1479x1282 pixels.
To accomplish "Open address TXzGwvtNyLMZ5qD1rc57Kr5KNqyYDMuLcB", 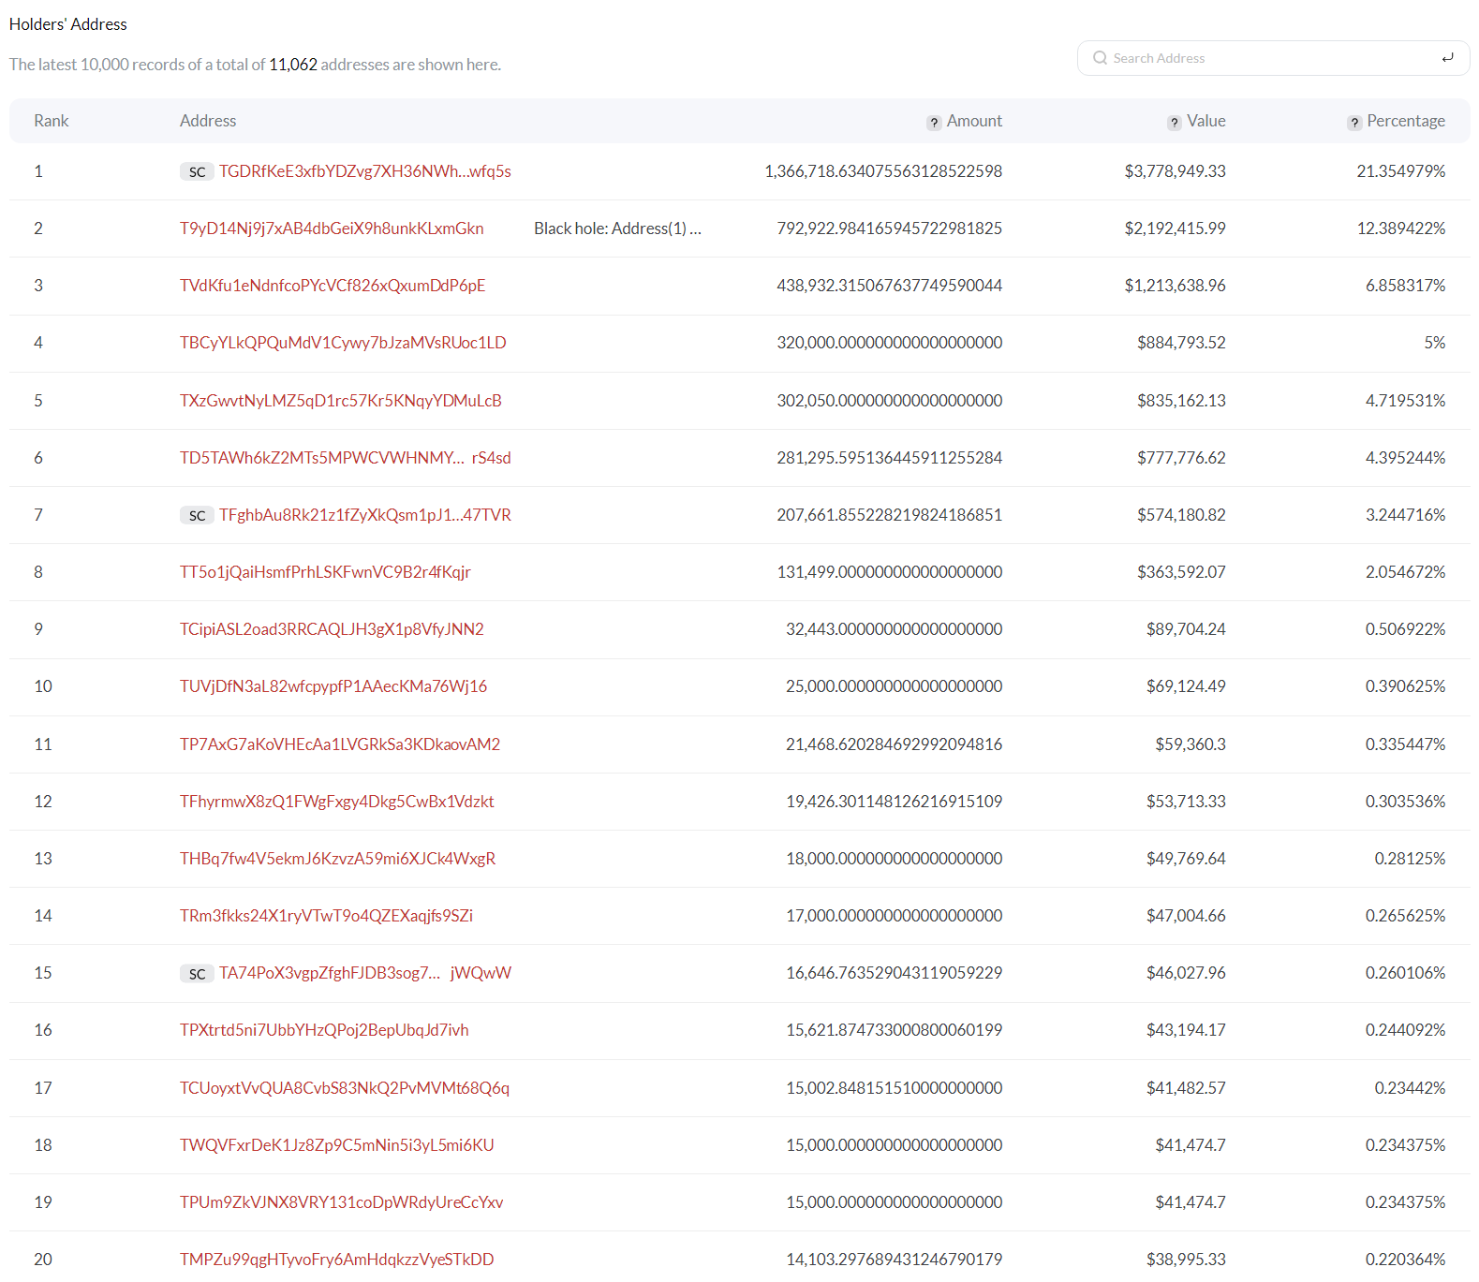I will point(341,401).
